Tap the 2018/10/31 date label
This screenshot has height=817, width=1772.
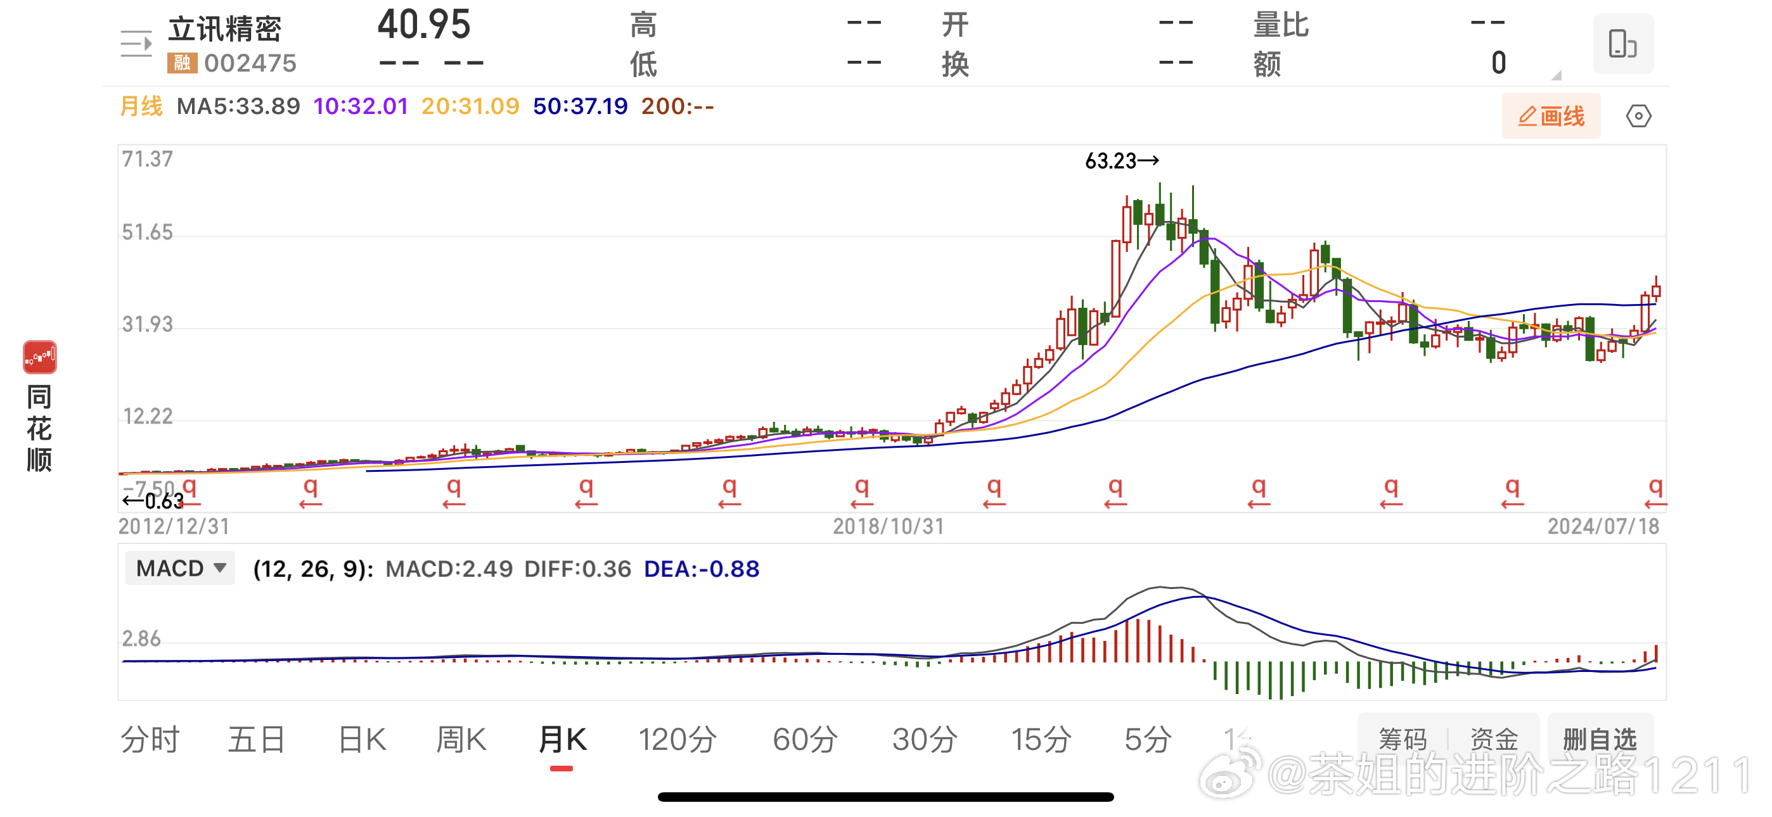point(888,526)
